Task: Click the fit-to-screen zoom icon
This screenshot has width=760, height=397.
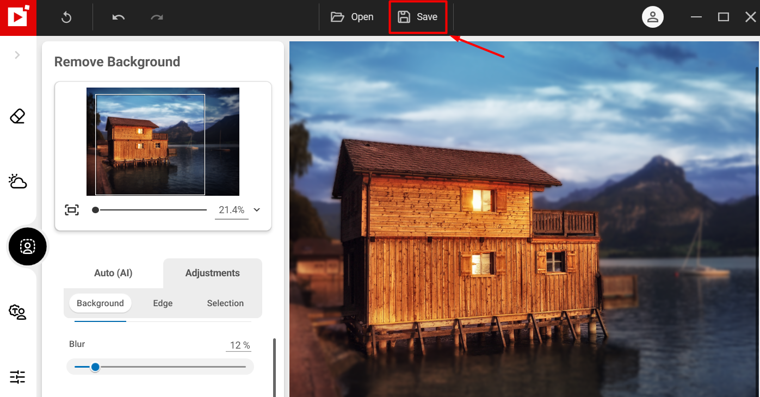Action: pyautogui.click(x=72, y=210)
